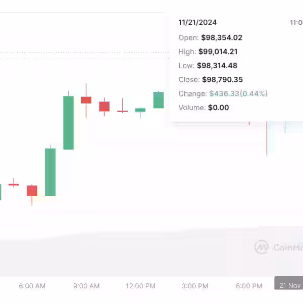Select the red candle at 6:00 AM
This screenshot has height=303, width=303.
point(32,190)
